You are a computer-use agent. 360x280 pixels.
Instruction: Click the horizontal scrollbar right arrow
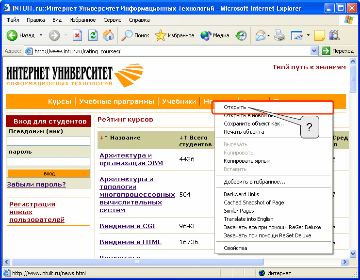pyautogui.click(x=344, y=262)
